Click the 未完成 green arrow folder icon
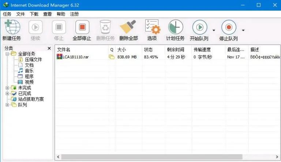281x162 pixels. pos(14,88)
